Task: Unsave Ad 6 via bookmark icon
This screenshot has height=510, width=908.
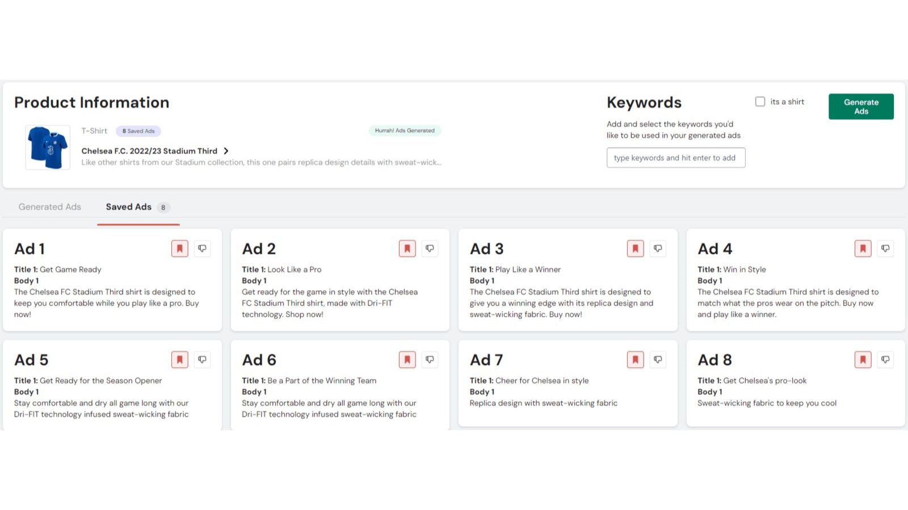Action: tap(407, 360)
